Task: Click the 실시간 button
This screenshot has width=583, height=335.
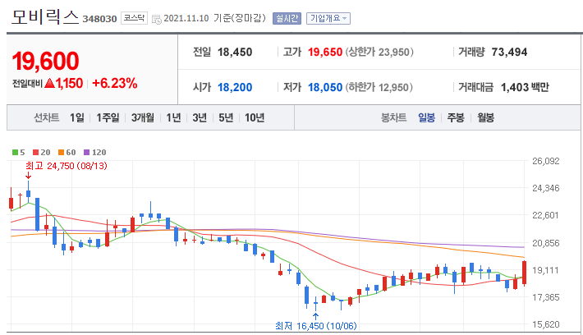Action: coord(287,18)
